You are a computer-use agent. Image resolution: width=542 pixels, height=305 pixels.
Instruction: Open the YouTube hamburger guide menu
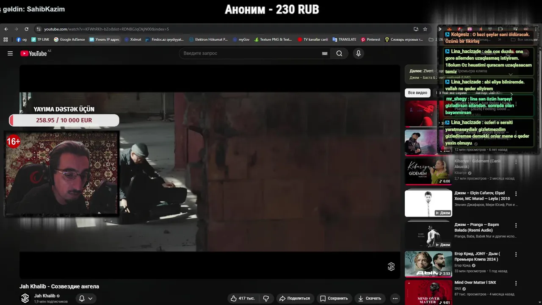tap(10, 53)
